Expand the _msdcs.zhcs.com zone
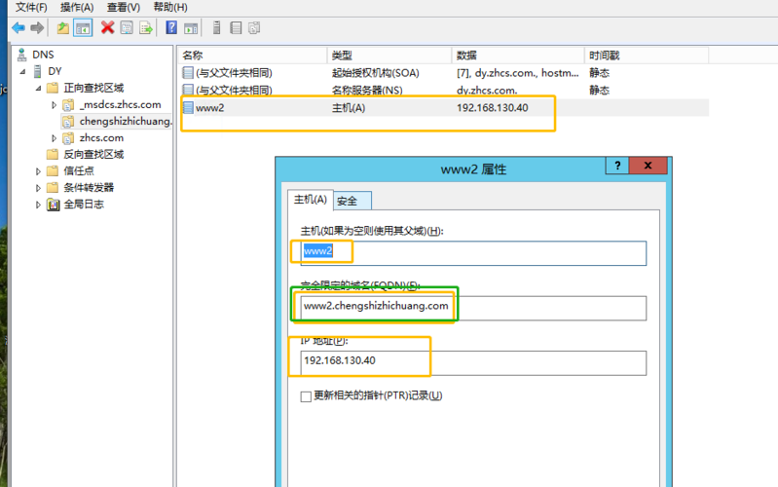Screen dimensions: 778x487 click(x=55, y=104)
